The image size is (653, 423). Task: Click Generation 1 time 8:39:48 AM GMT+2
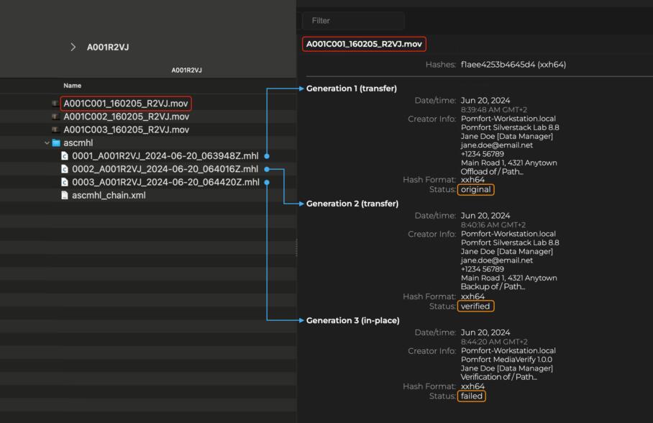click(494, 109)
